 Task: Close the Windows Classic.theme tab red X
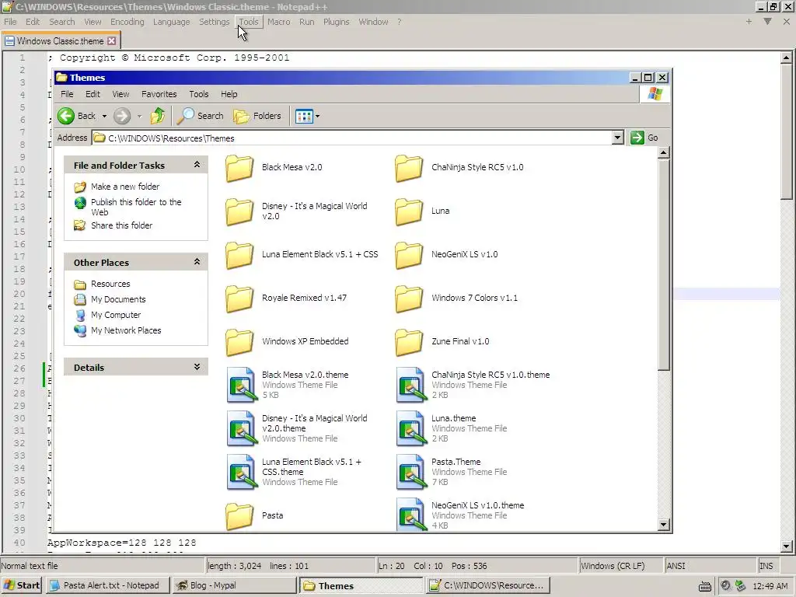pos(112,41)
